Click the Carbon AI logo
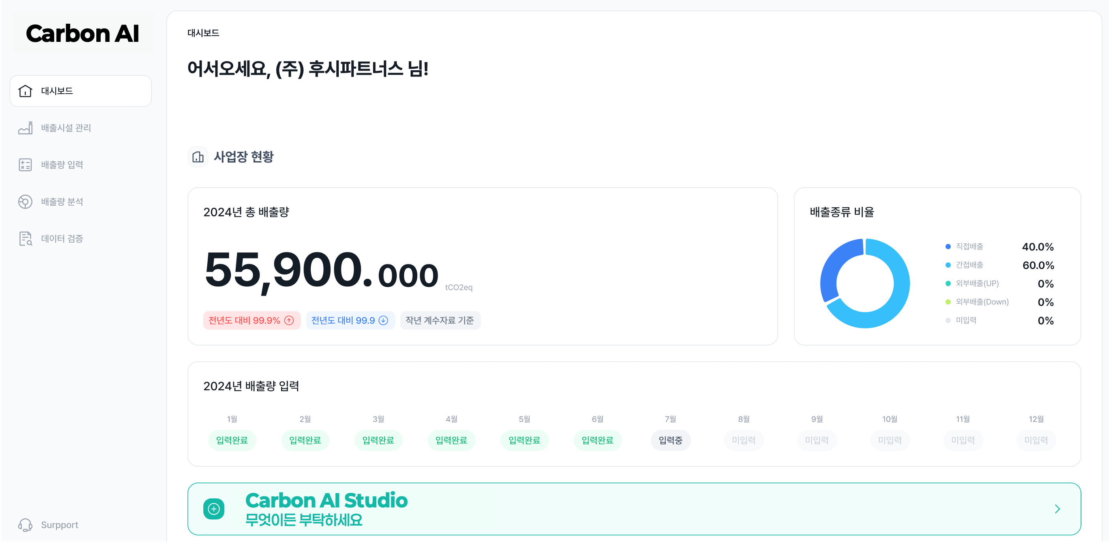Screen dimensions: 1109x543 83,34
